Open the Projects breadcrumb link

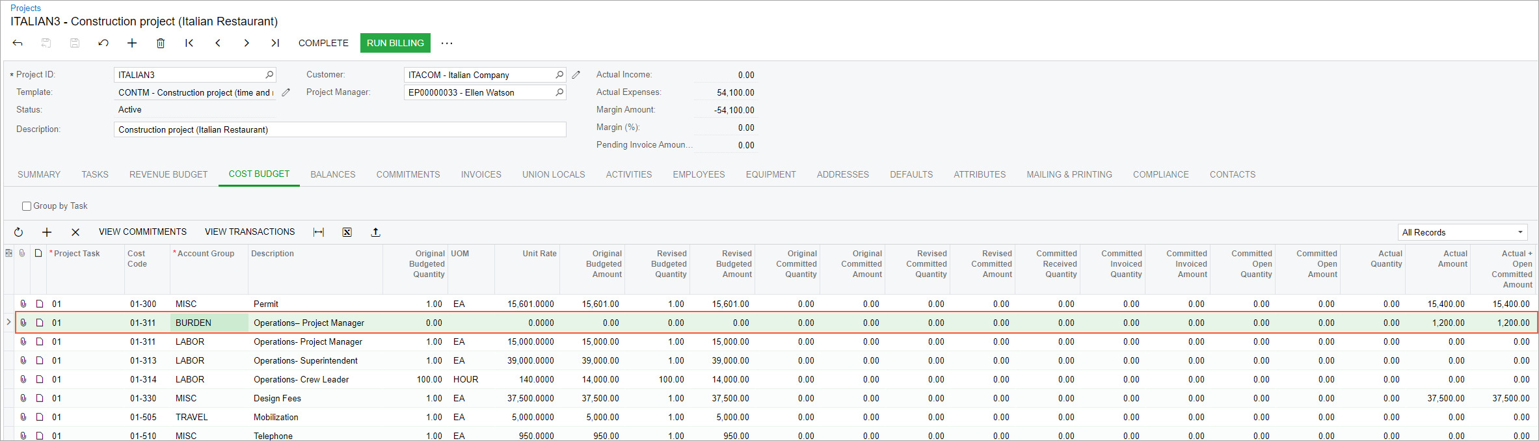coord(25,8)
